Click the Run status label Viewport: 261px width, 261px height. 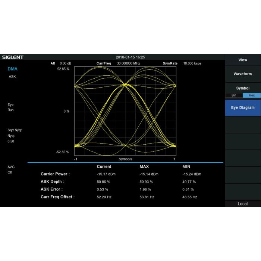tap(10, 110)
